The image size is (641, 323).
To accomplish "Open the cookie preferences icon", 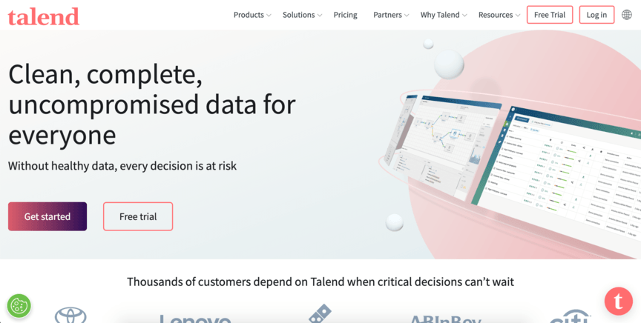I will coord(19,305).
